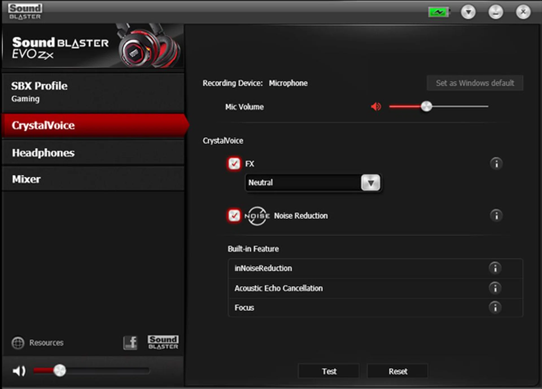Click the Mic Volume slider handle

(426, 107)
